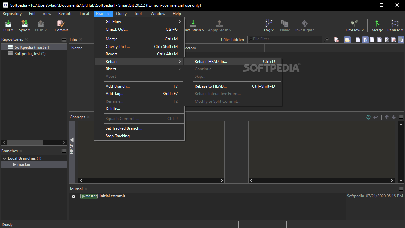Click the Merge toolbar icon
Viewport: 405px width, 228px height.
tap(377, 23)
